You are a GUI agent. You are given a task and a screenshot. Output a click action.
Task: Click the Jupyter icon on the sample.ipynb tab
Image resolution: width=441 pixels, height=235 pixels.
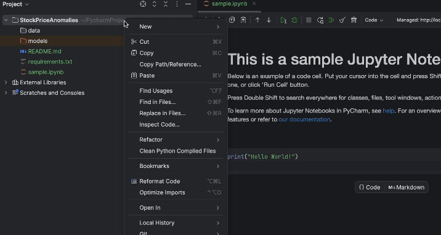206,4
